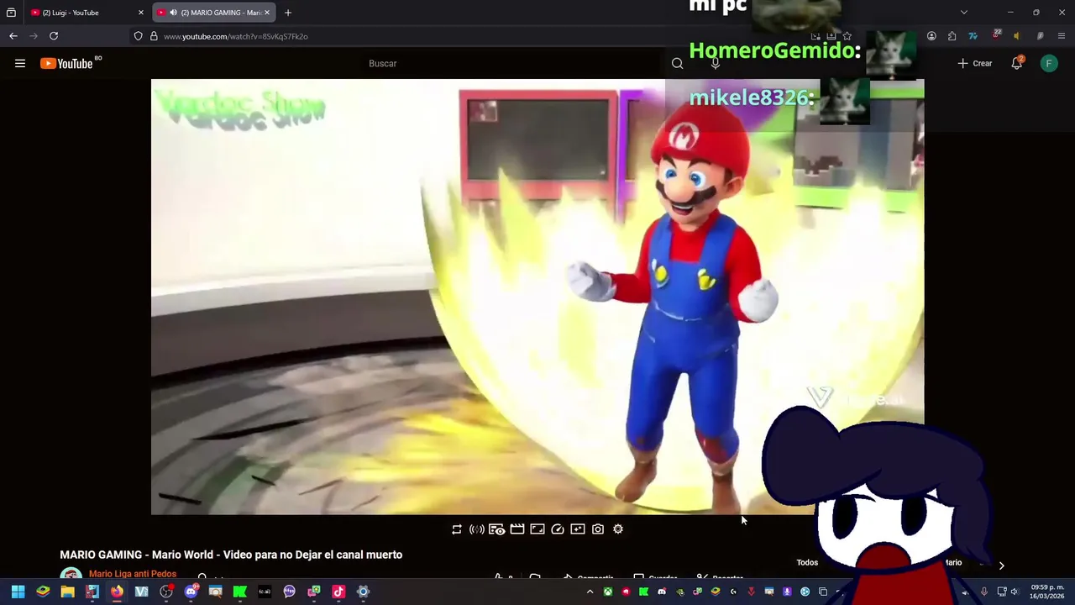Screen dimensions: 1075x605
Task: Open the Mario Liga anti Pedos channel
Action: click(x=133, y=574)
